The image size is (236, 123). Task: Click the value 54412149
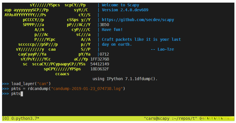click(x=100, y=64)
